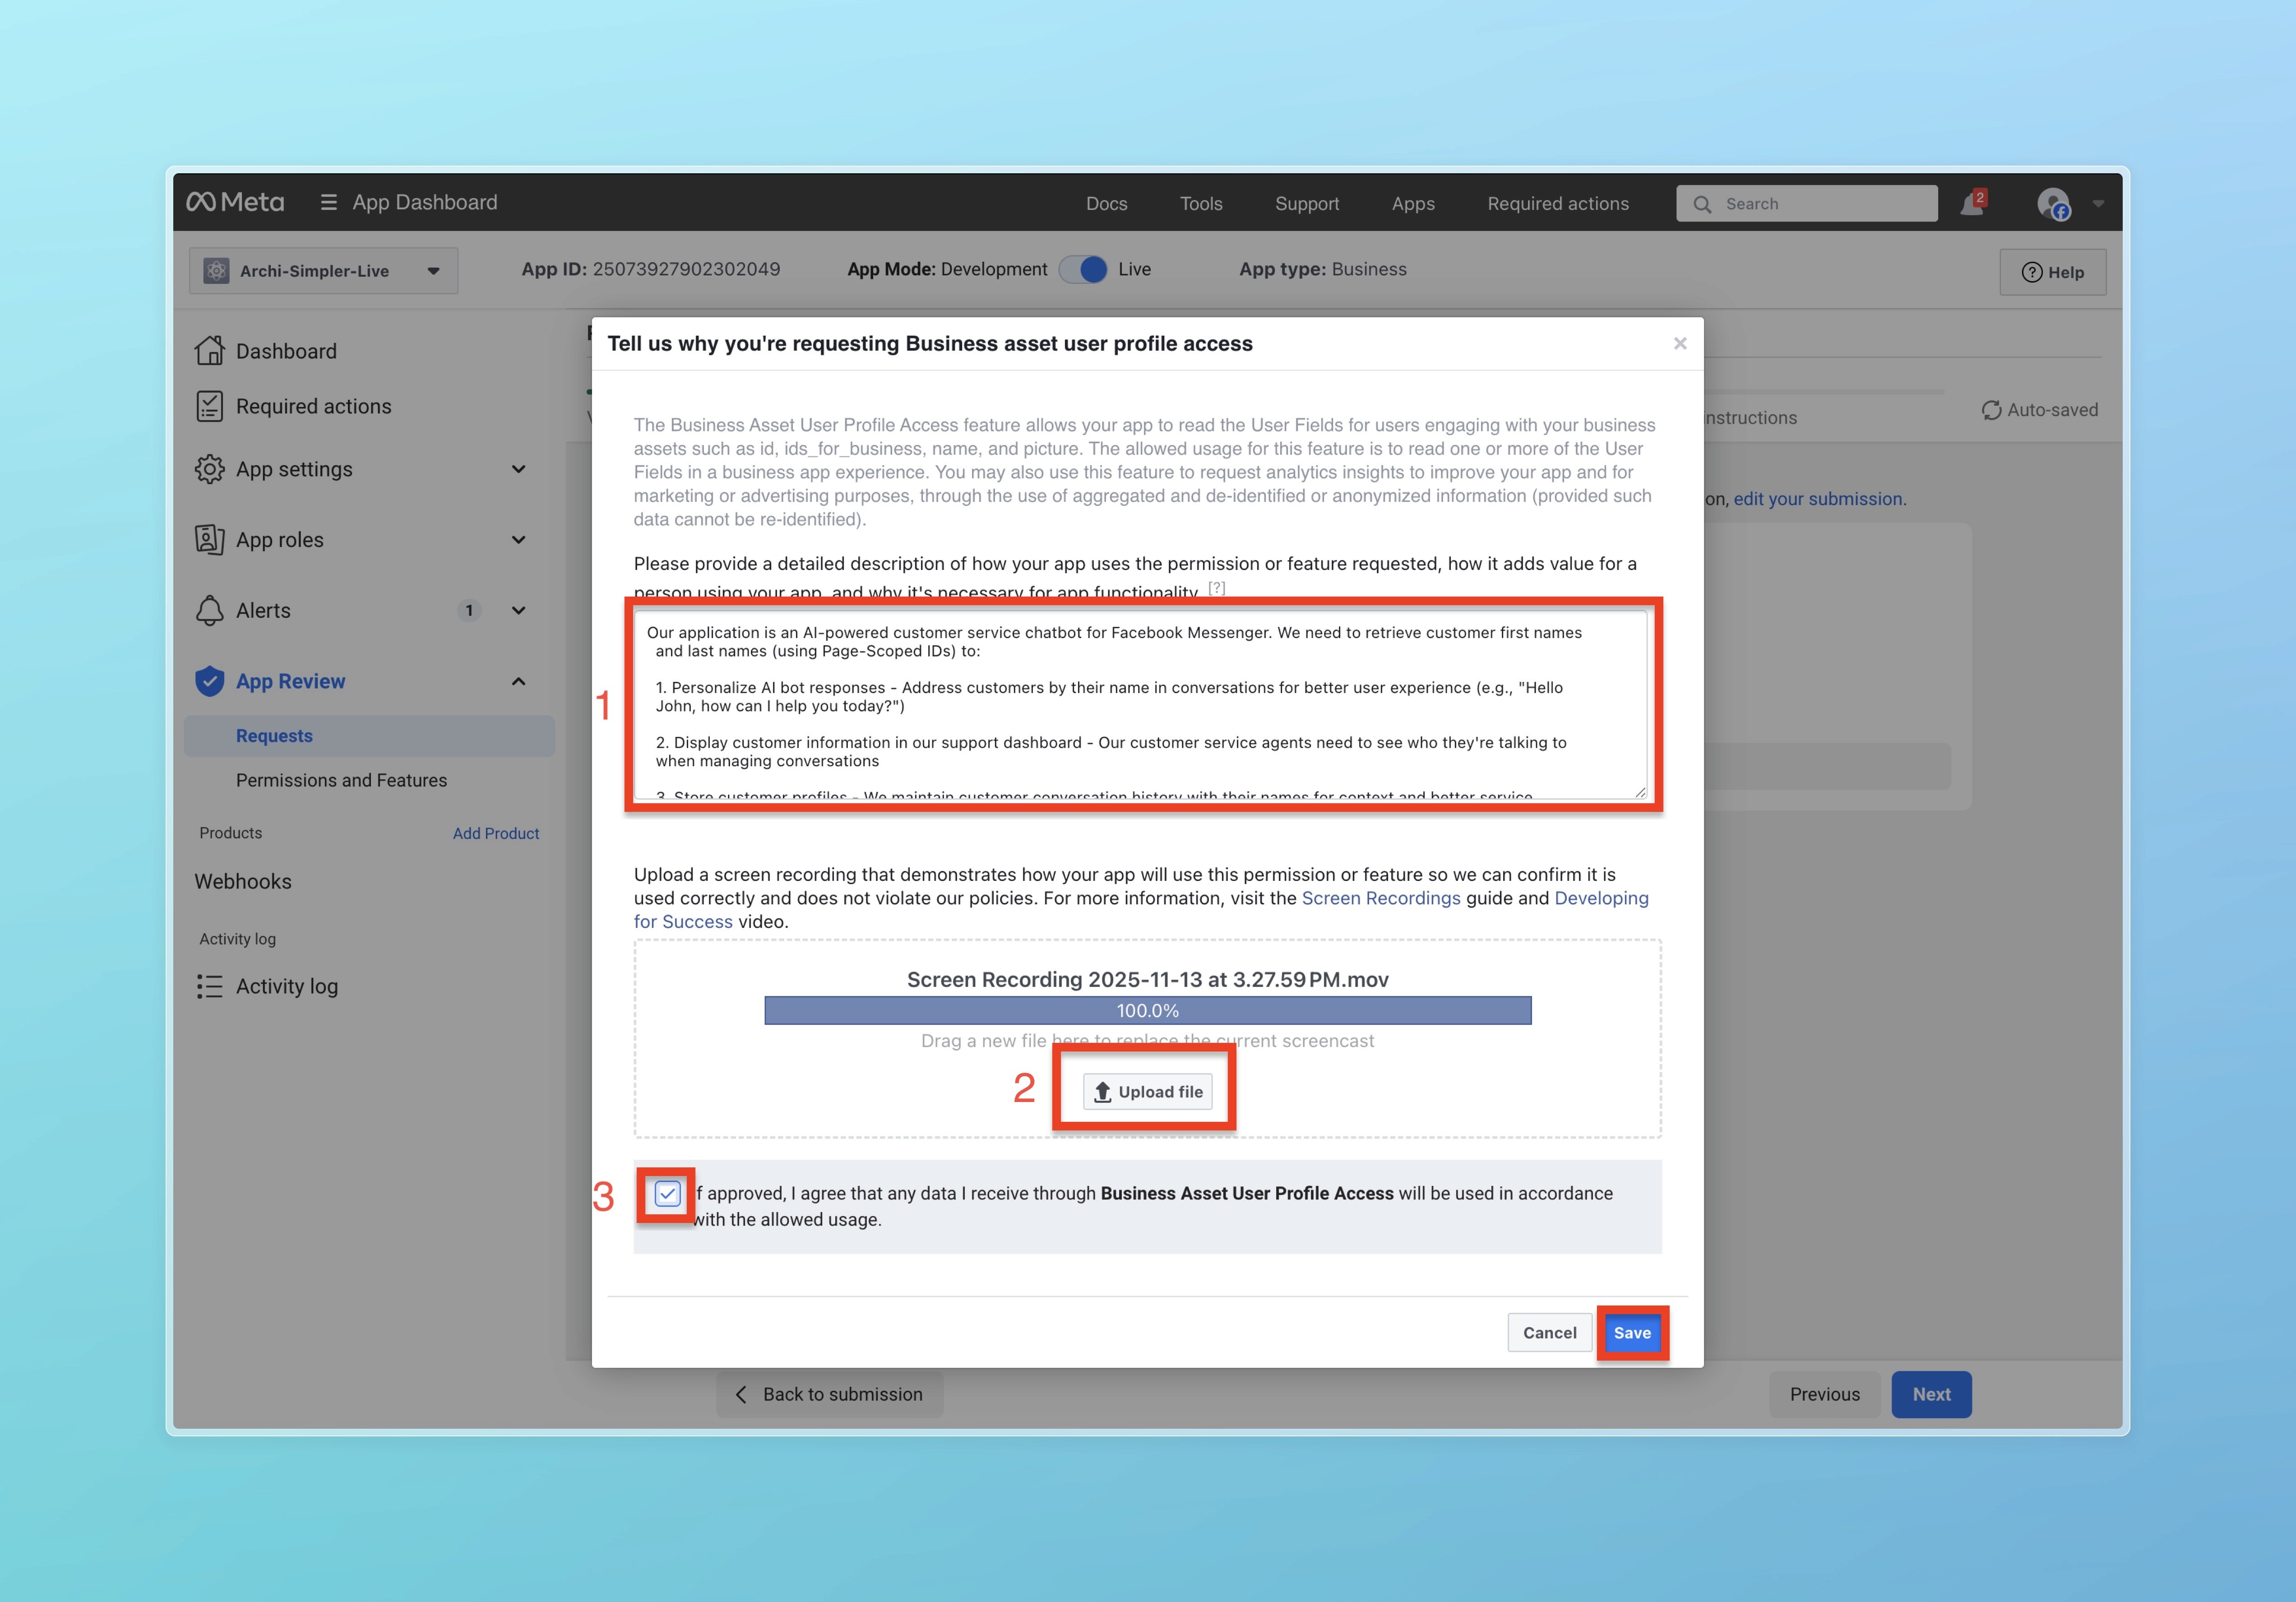Click the Meta logo
The width and height of the screenshot is (2296, 1602).
click(x=235, y=202)
